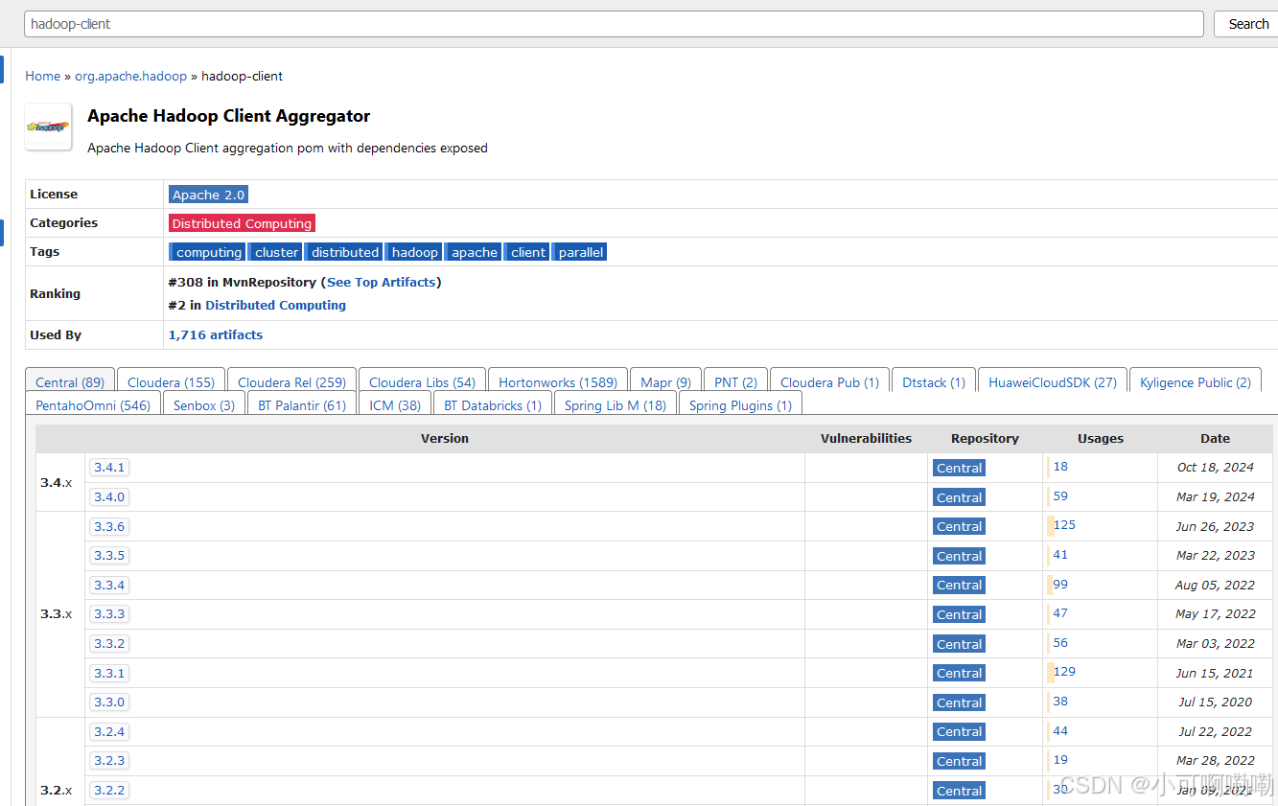This screenshot has height=806, width=1278.
Task: Open version 3.2.4
Action: pyautogui.click(x=109, y=731)
